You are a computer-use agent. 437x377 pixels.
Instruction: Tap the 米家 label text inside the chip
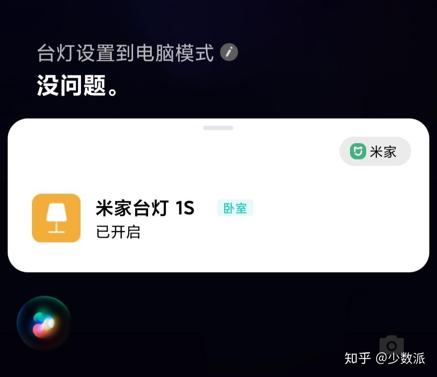click(383, 152)
